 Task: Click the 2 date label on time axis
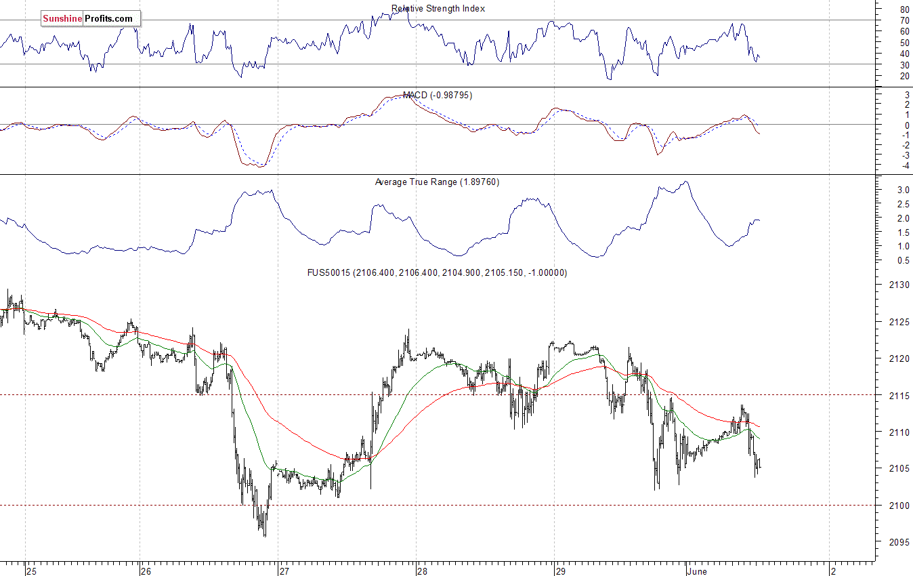point(834,571)
